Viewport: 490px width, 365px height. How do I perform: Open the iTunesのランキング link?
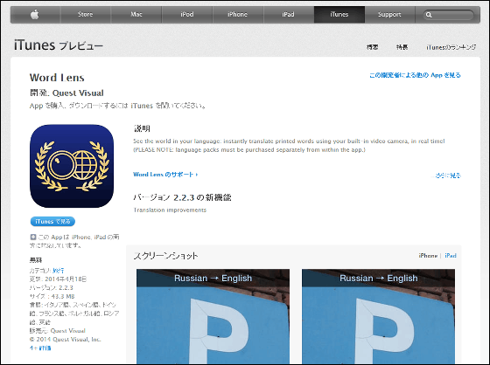coord(451,47)
